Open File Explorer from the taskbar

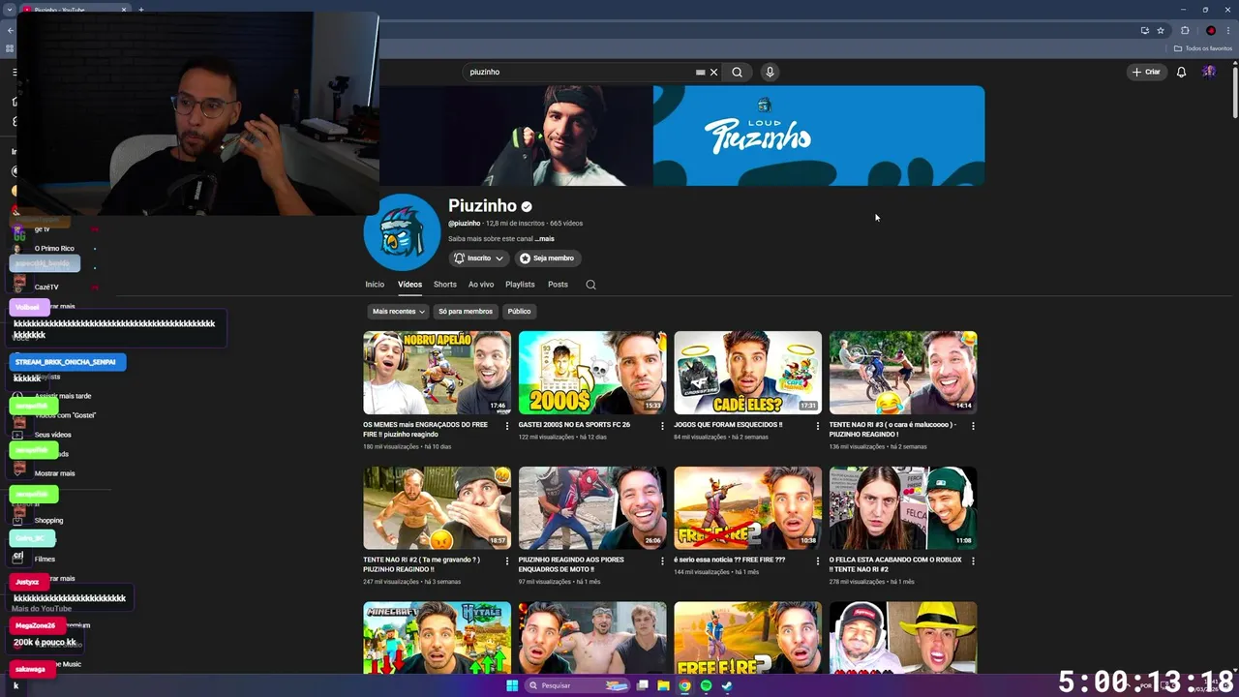[x=663, y=685]
